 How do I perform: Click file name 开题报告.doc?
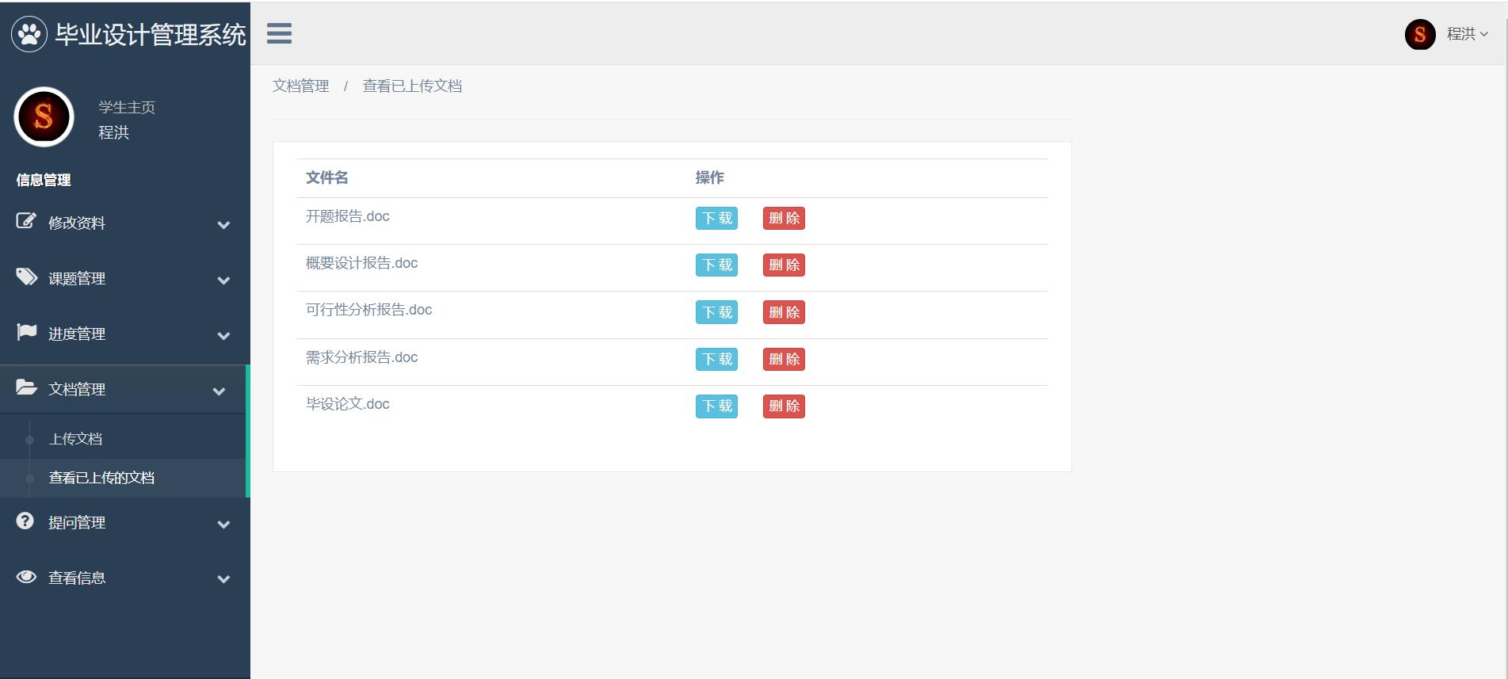(x=347, y=216)
